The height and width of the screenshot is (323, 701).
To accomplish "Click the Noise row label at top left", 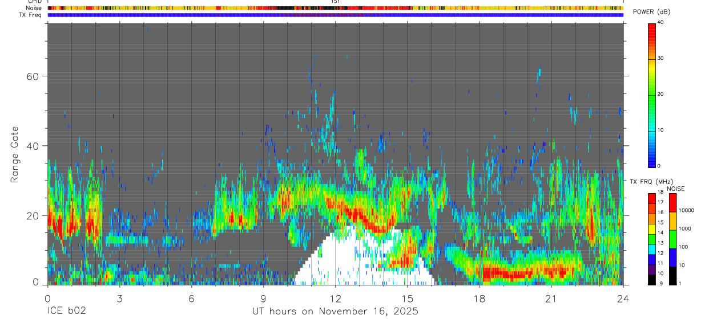I will coord(34,8).
